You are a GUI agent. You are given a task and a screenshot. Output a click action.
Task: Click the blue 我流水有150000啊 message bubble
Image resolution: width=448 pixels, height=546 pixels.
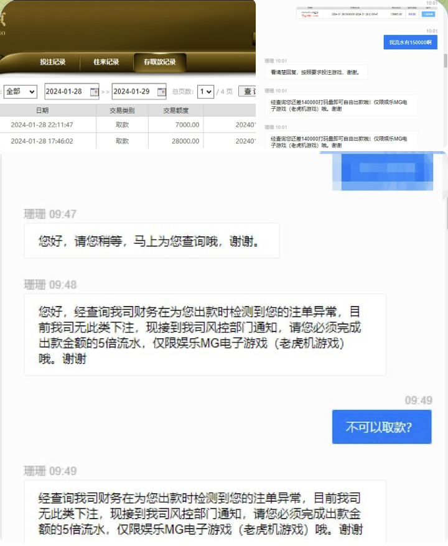409,42
